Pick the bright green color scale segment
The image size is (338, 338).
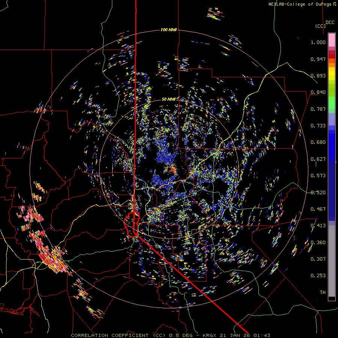point(332,103)
